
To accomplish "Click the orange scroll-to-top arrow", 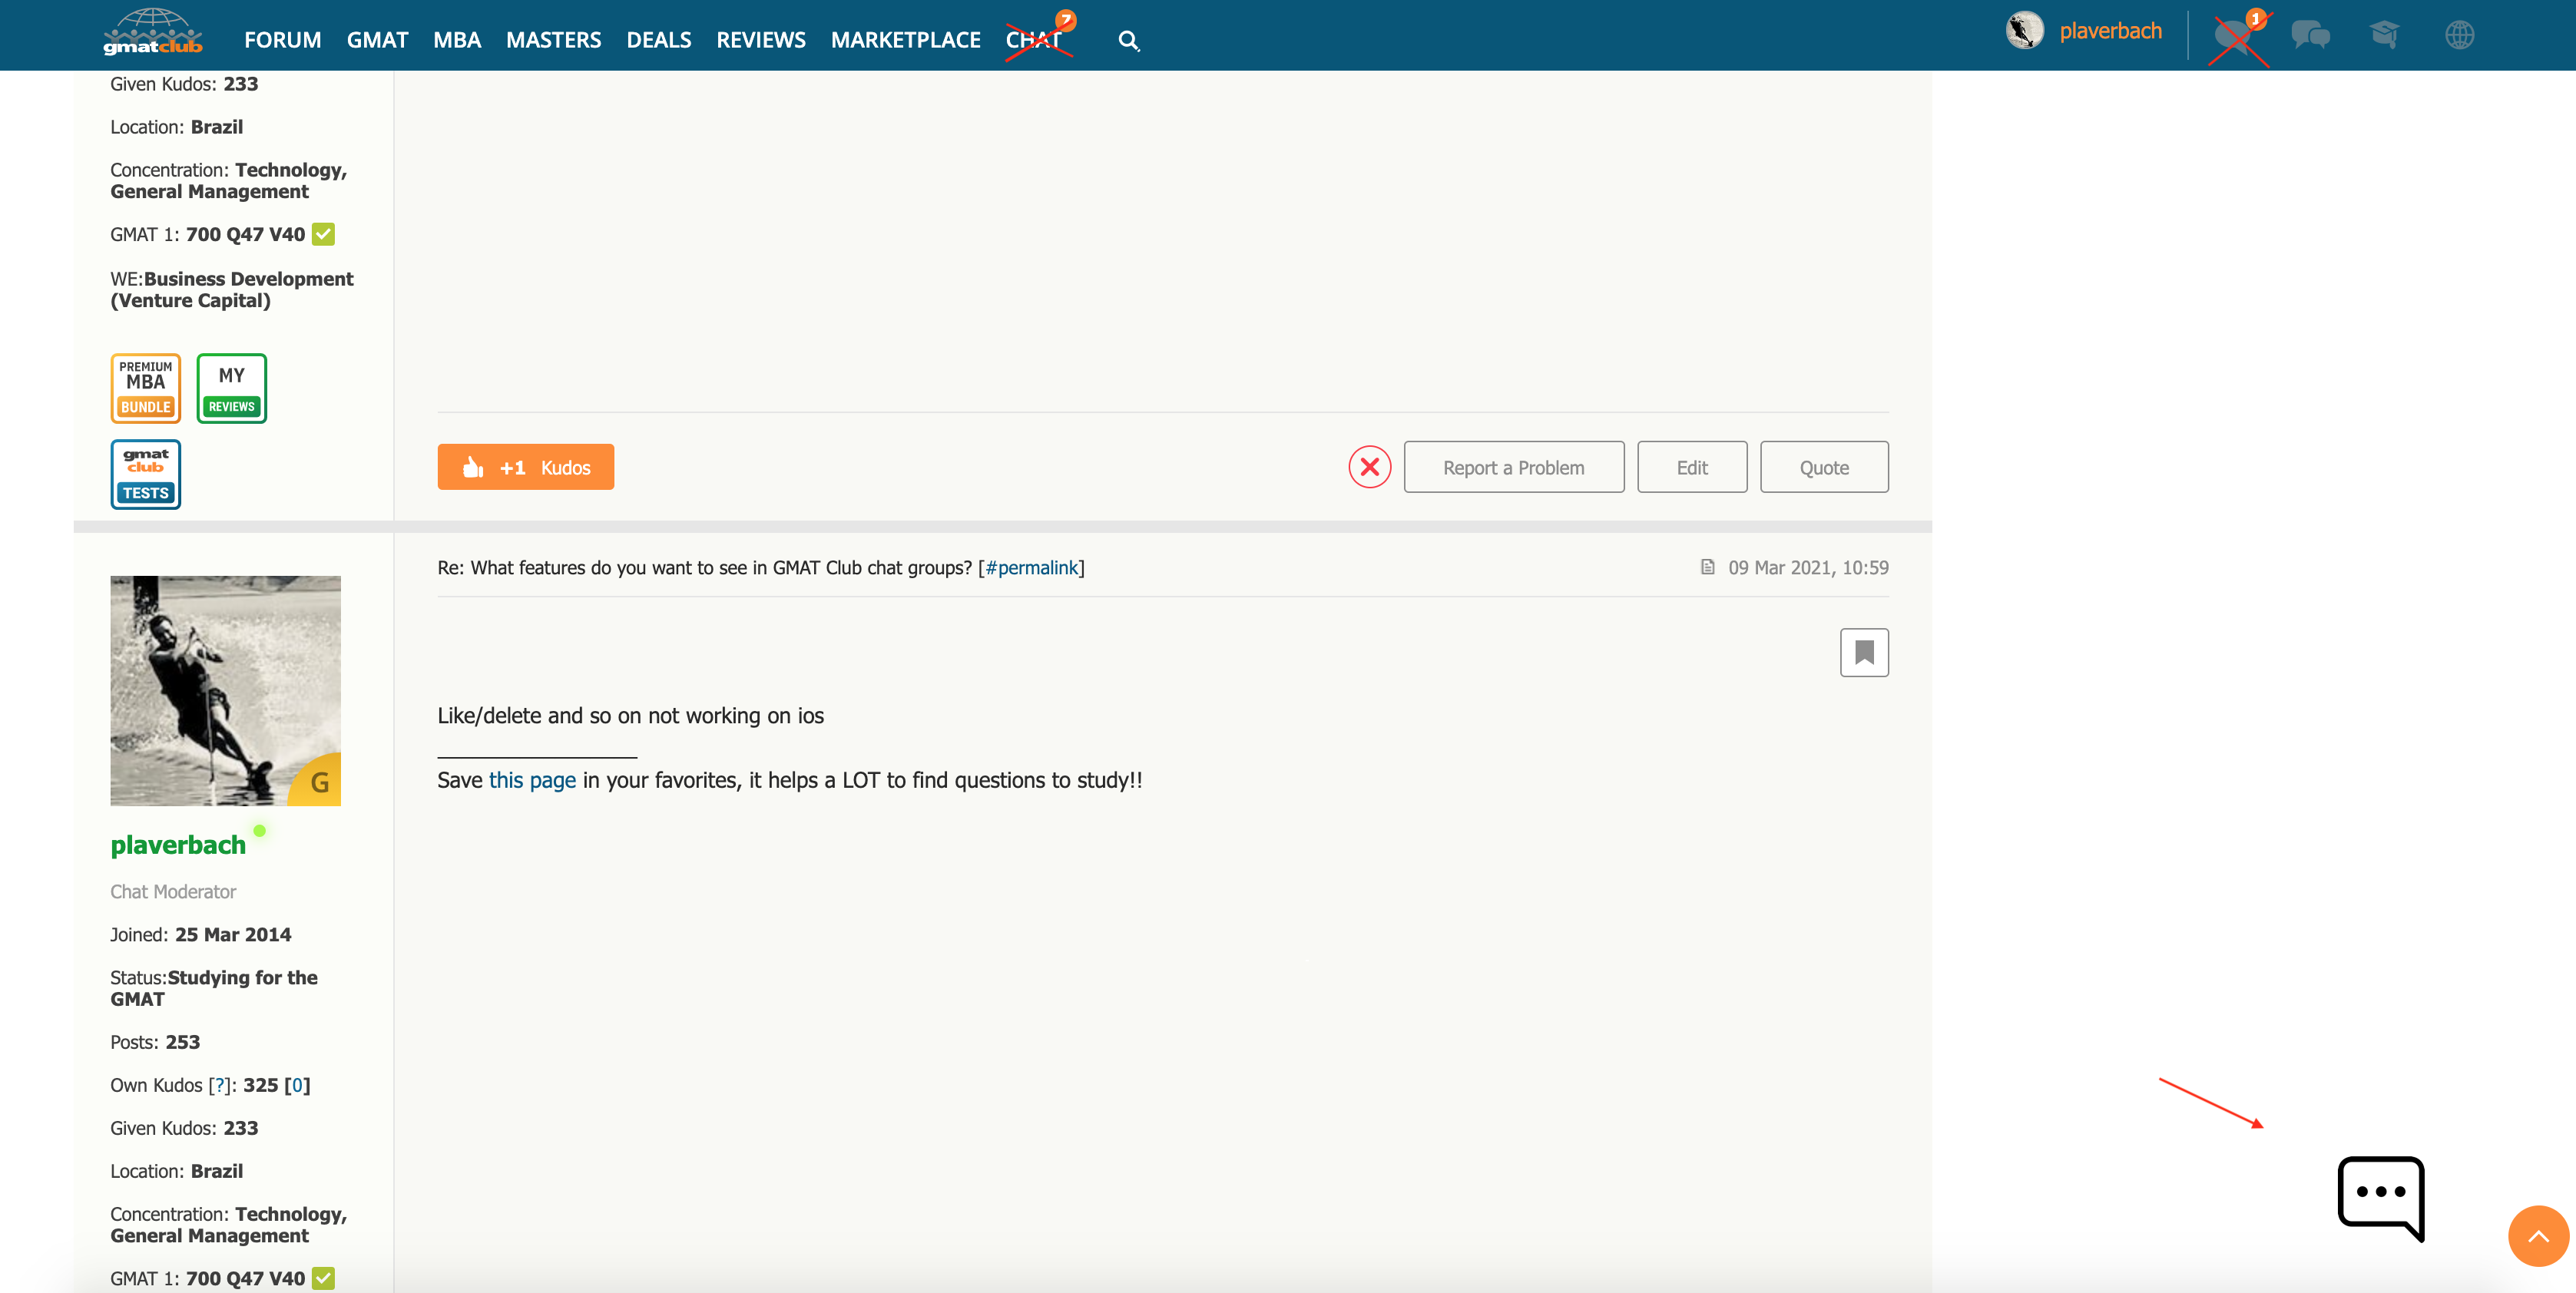I will [x=2538, y=1236].
